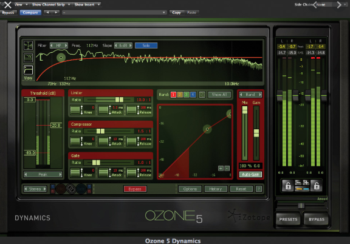Viewport: 350px width, 244px height.
Task: Click the right arrow of the Band selector
Action: pyautogui.click(x=260, y=95)
